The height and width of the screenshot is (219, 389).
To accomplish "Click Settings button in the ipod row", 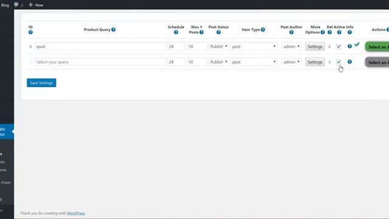I will coord(315,46).
